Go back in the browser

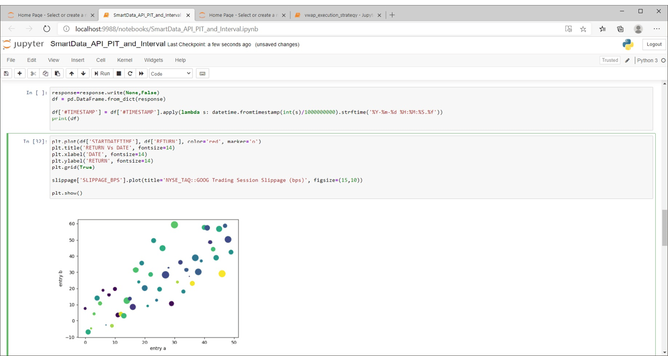click(x=12, y=29)
